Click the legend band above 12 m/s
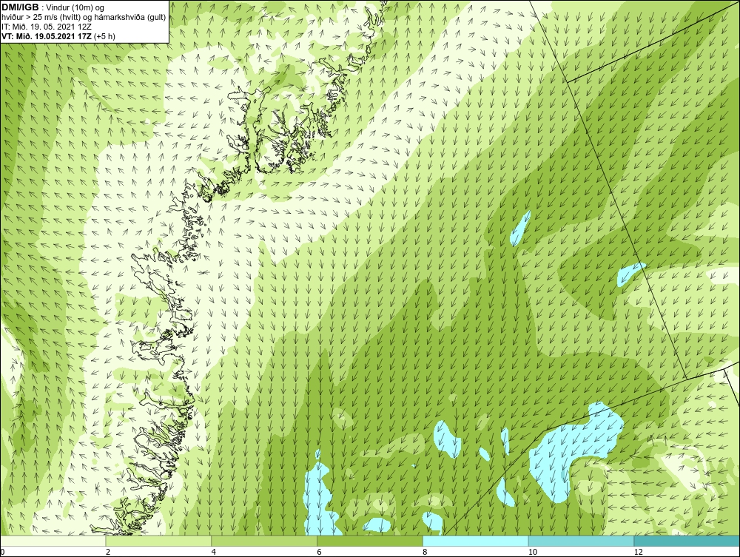740x557 pixels. (687, 541)
